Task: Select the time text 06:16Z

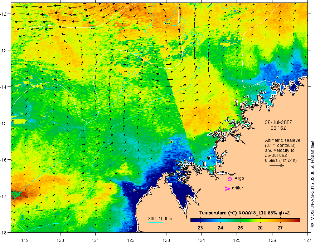Action: tap(278, 128)
